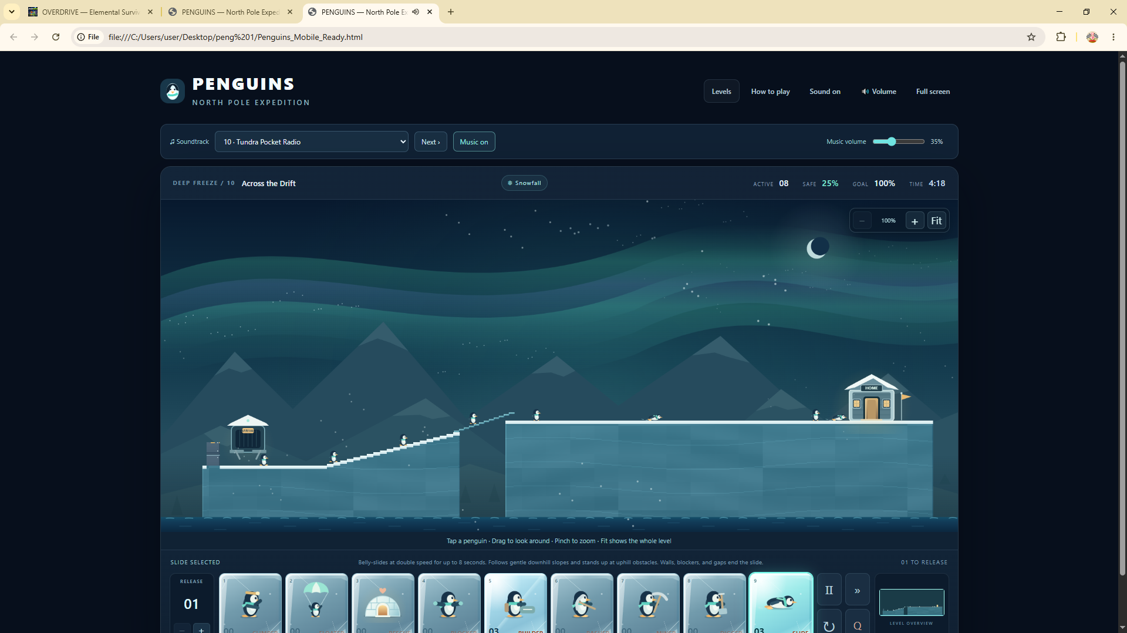Image resolution: width=1127 pixels, height=633 pixels.
Task: Toggle Music on button
Action: (x=474, y=142)
